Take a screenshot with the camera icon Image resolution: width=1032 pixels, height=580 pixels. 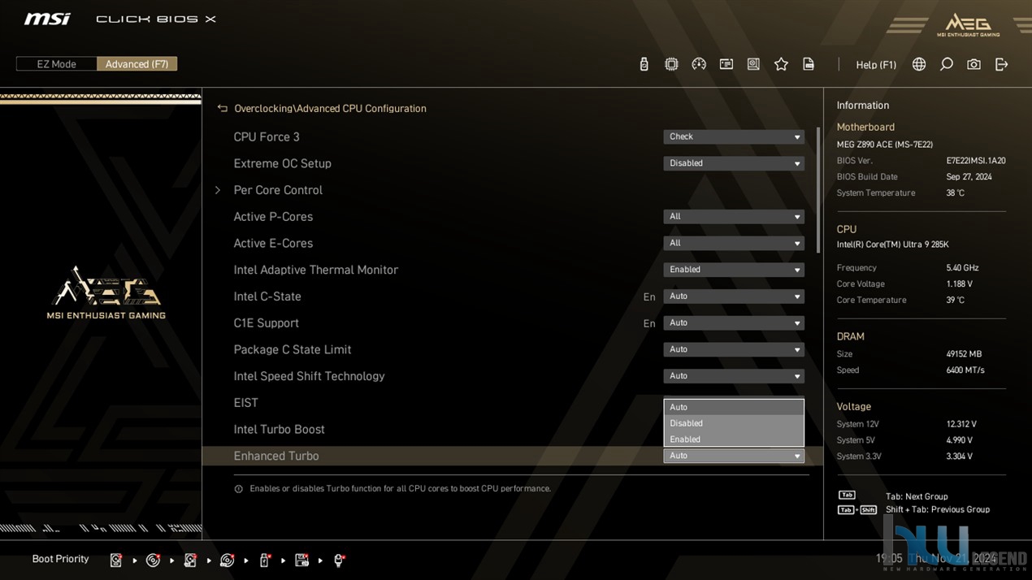coord(973,64)
